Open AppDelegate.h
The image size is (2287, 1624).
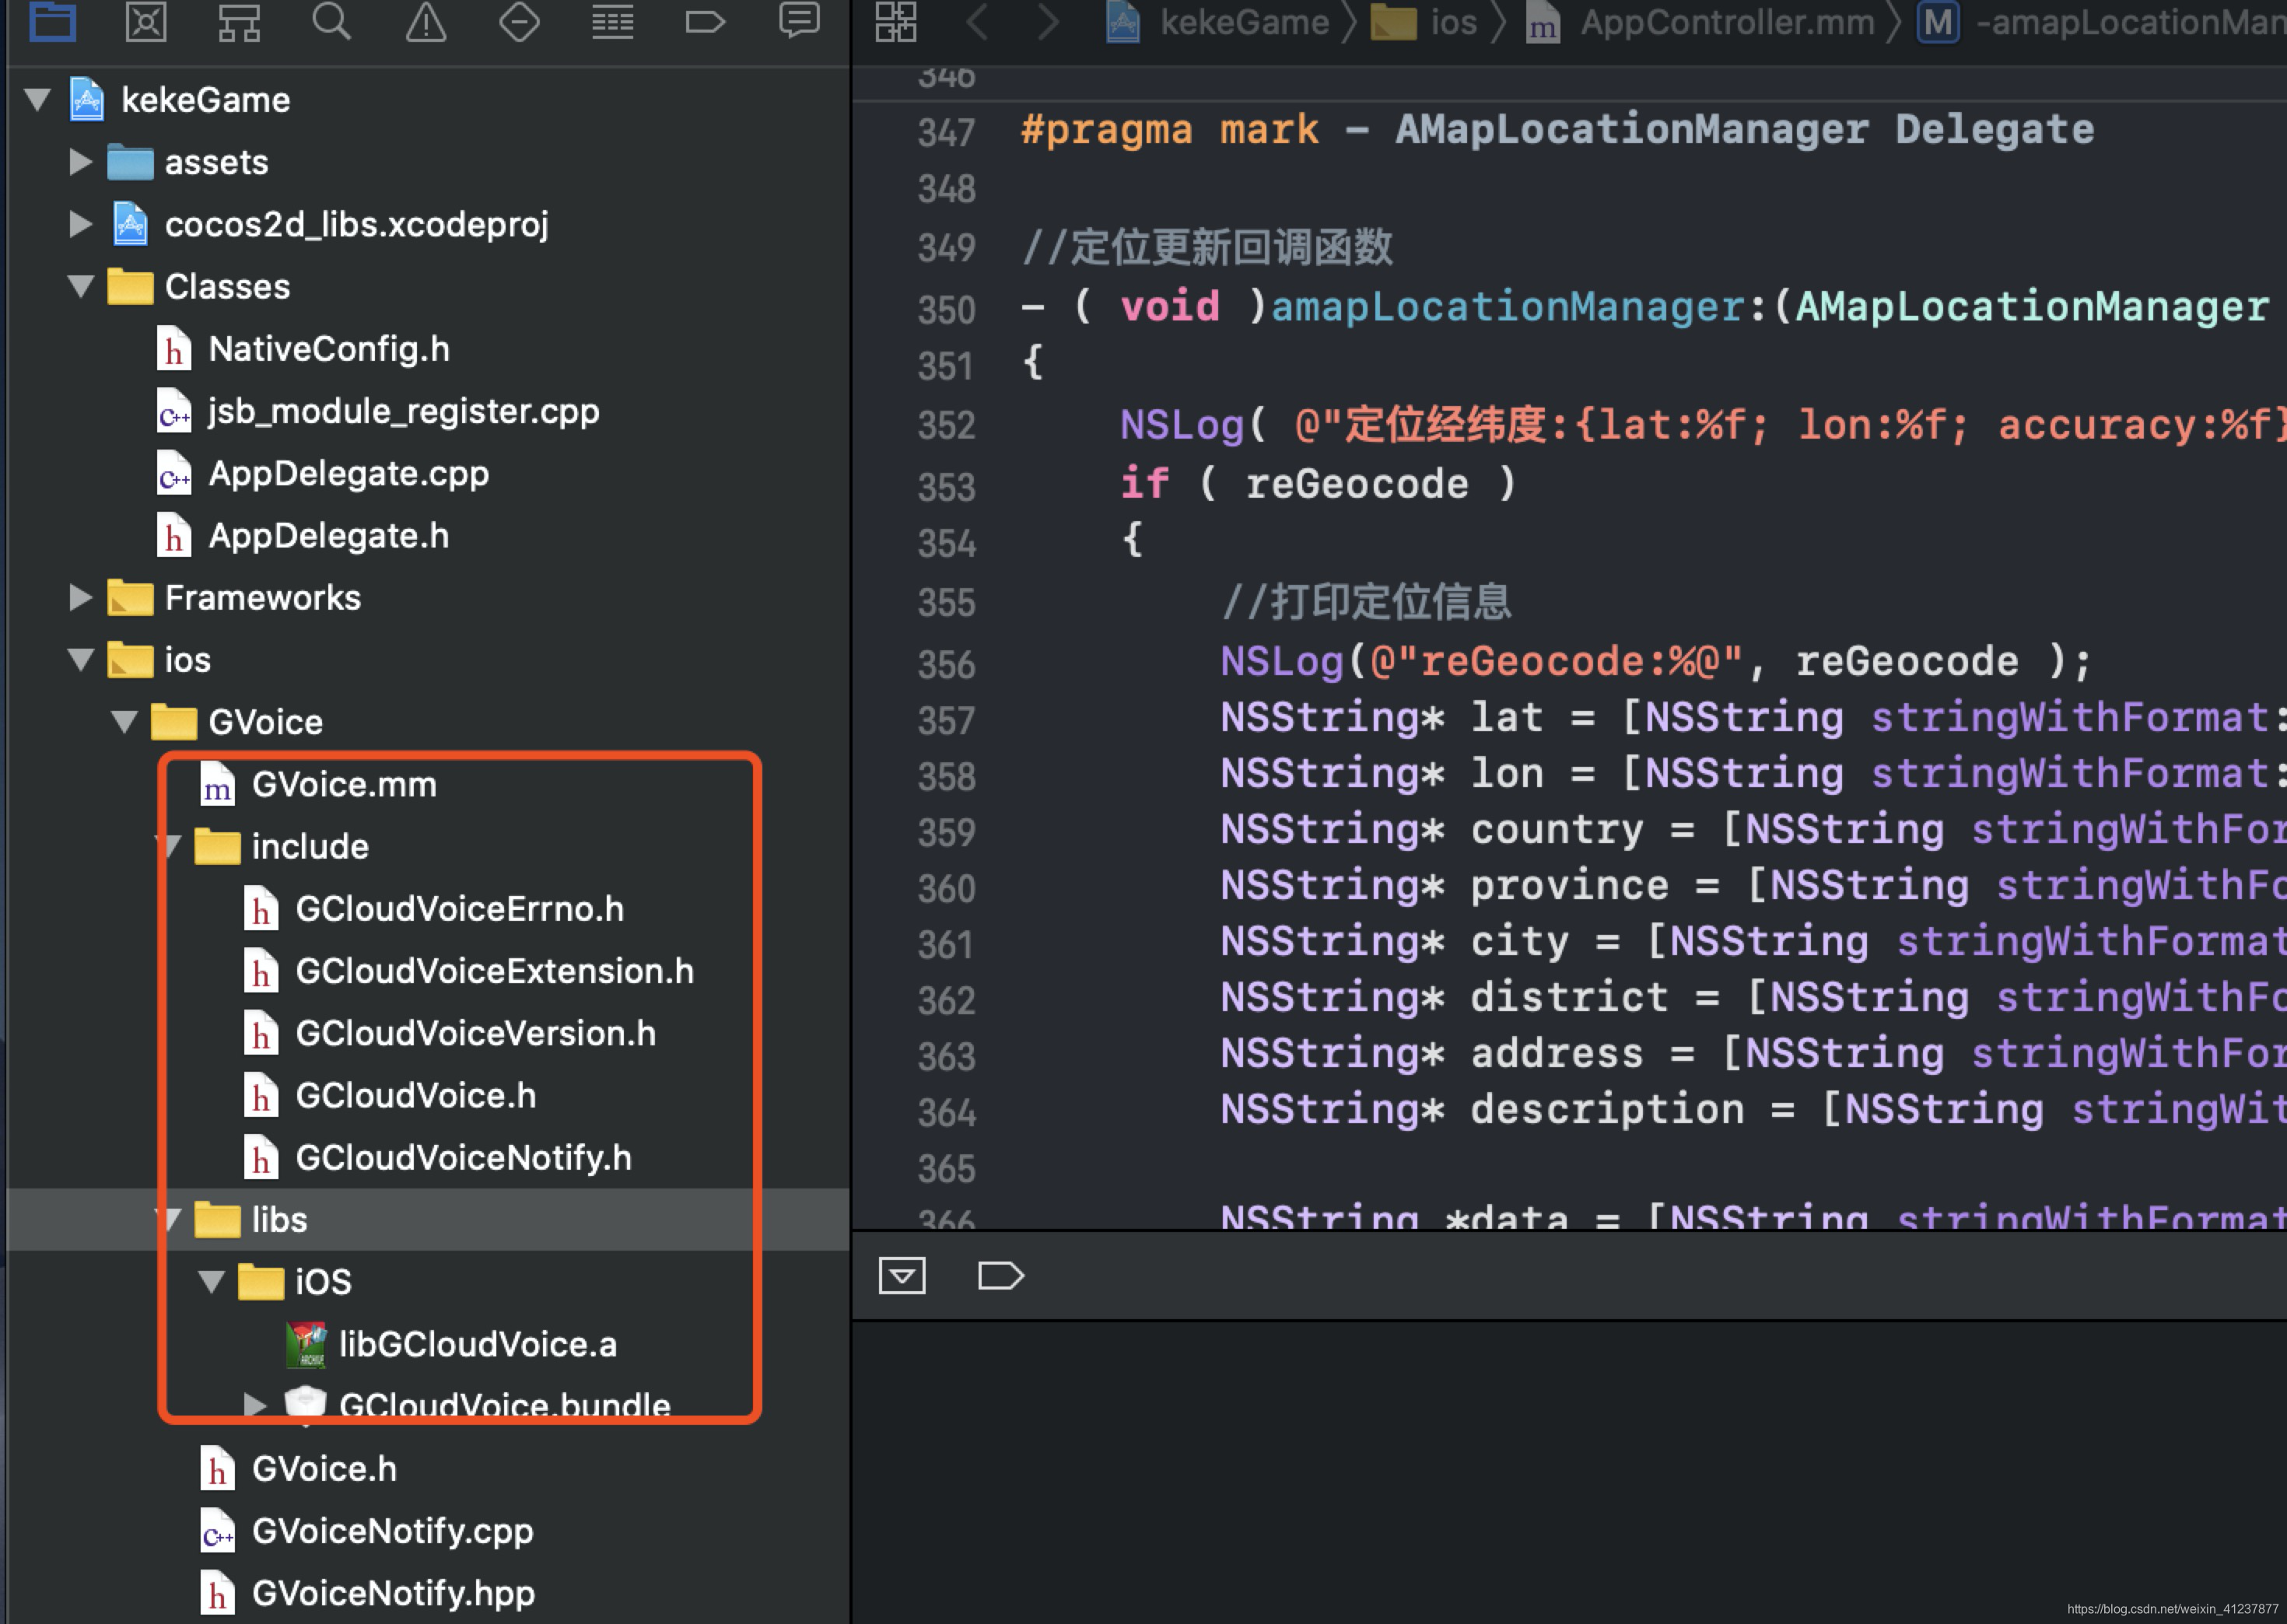click(328, 535)
